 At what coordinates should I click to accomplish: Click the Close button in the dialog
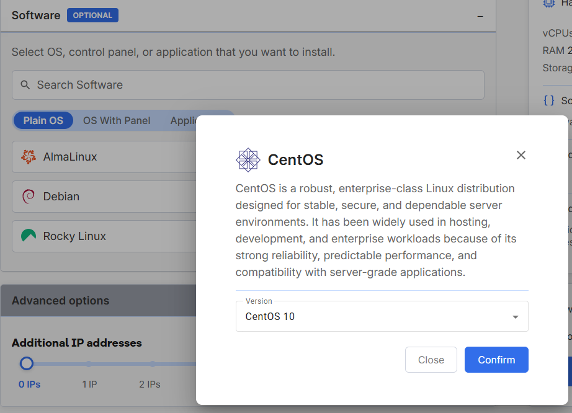[x=431, y=360]
